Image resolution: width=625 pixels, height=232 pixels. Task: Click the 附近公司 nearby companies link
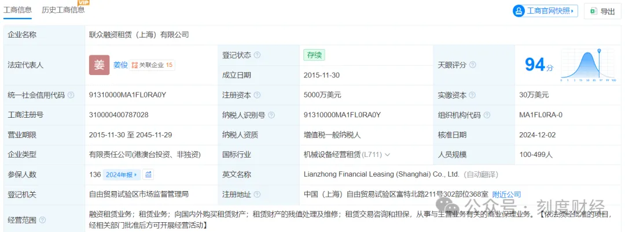coord(506,194)
